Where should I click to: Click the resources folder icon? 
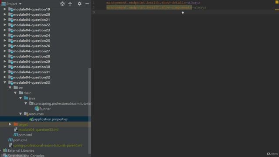pyautogui.click(x=26, y=114)
